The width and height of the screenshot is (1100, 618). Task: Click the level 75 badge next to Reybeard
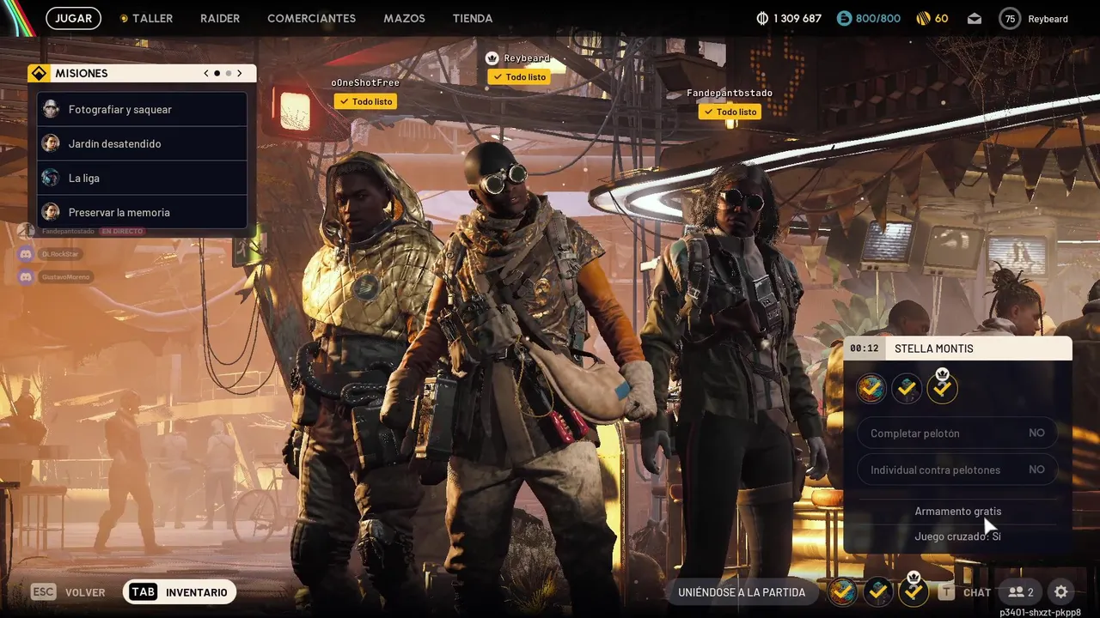(1010, 18)
